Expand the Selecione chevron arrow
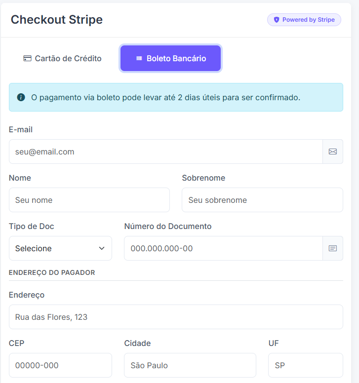The width and height of the screenshot is (359, 383). (102, 248)
